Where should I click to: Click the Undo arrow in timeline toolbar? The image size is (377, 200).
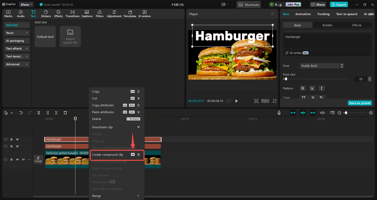point(21,113)
